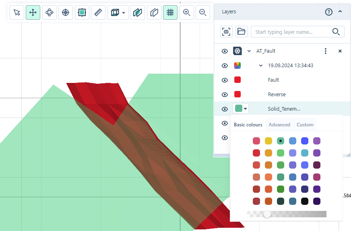The height and width of the screenshot is (231, 351).
Task: Pick the light purple swatch in the top row
Action: point(317,141)
